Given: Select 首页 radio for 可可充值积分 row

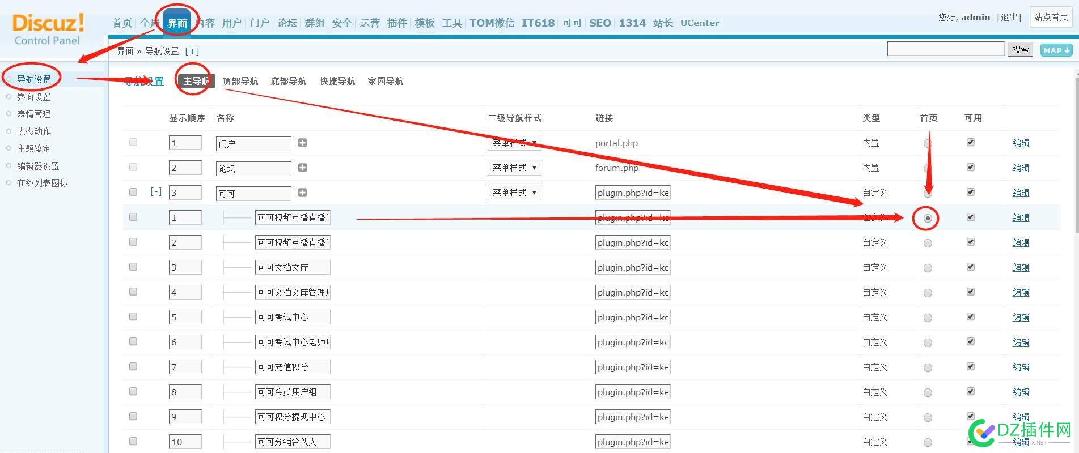Looking at the screenshot, I should 928,367.
